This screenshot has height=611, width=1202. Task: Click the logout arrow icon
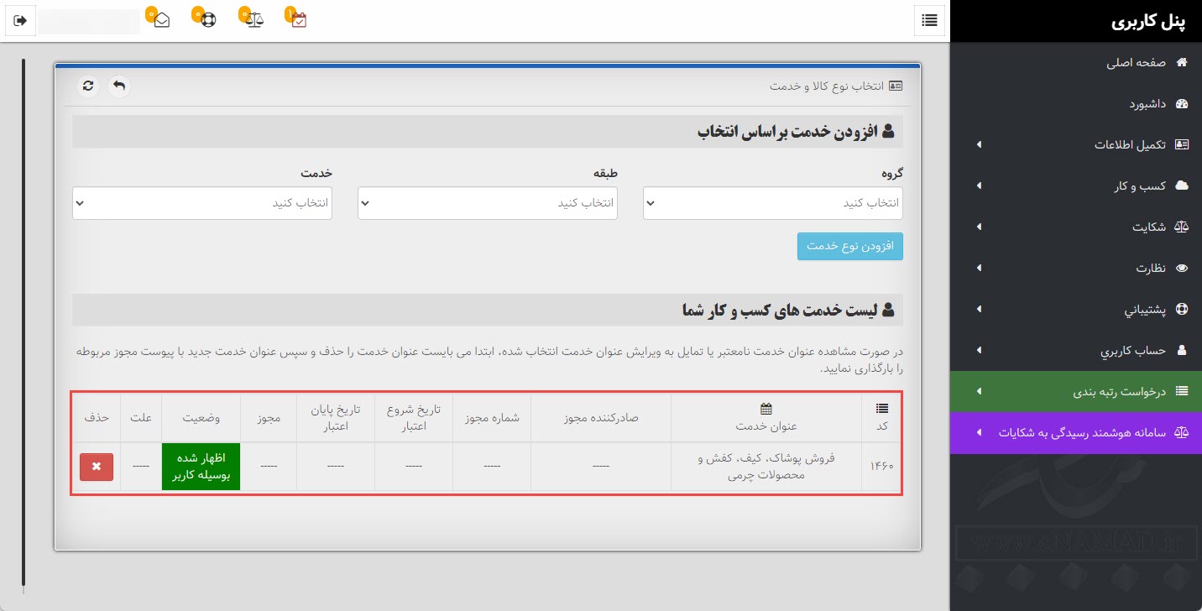[x=21, y=21]
